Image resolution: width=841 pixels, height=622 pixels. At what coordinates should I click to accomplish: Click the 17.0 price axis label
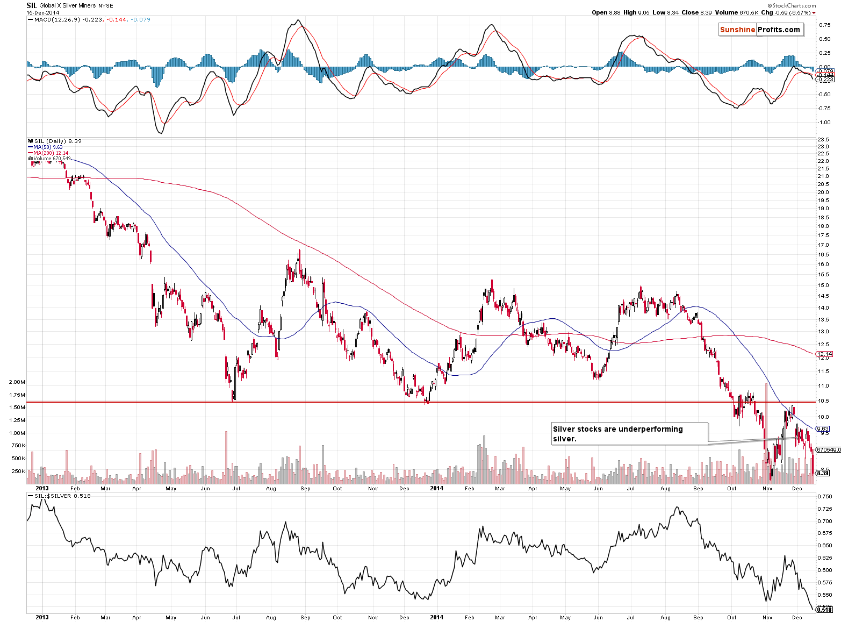(x=823, y=245)
